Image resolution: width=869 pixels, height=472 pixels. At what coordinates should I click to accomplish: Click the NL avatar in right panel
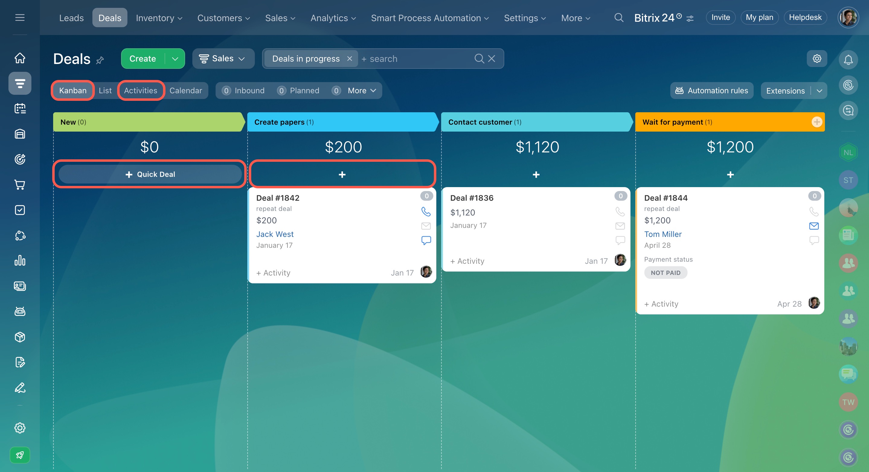[848, 152]
